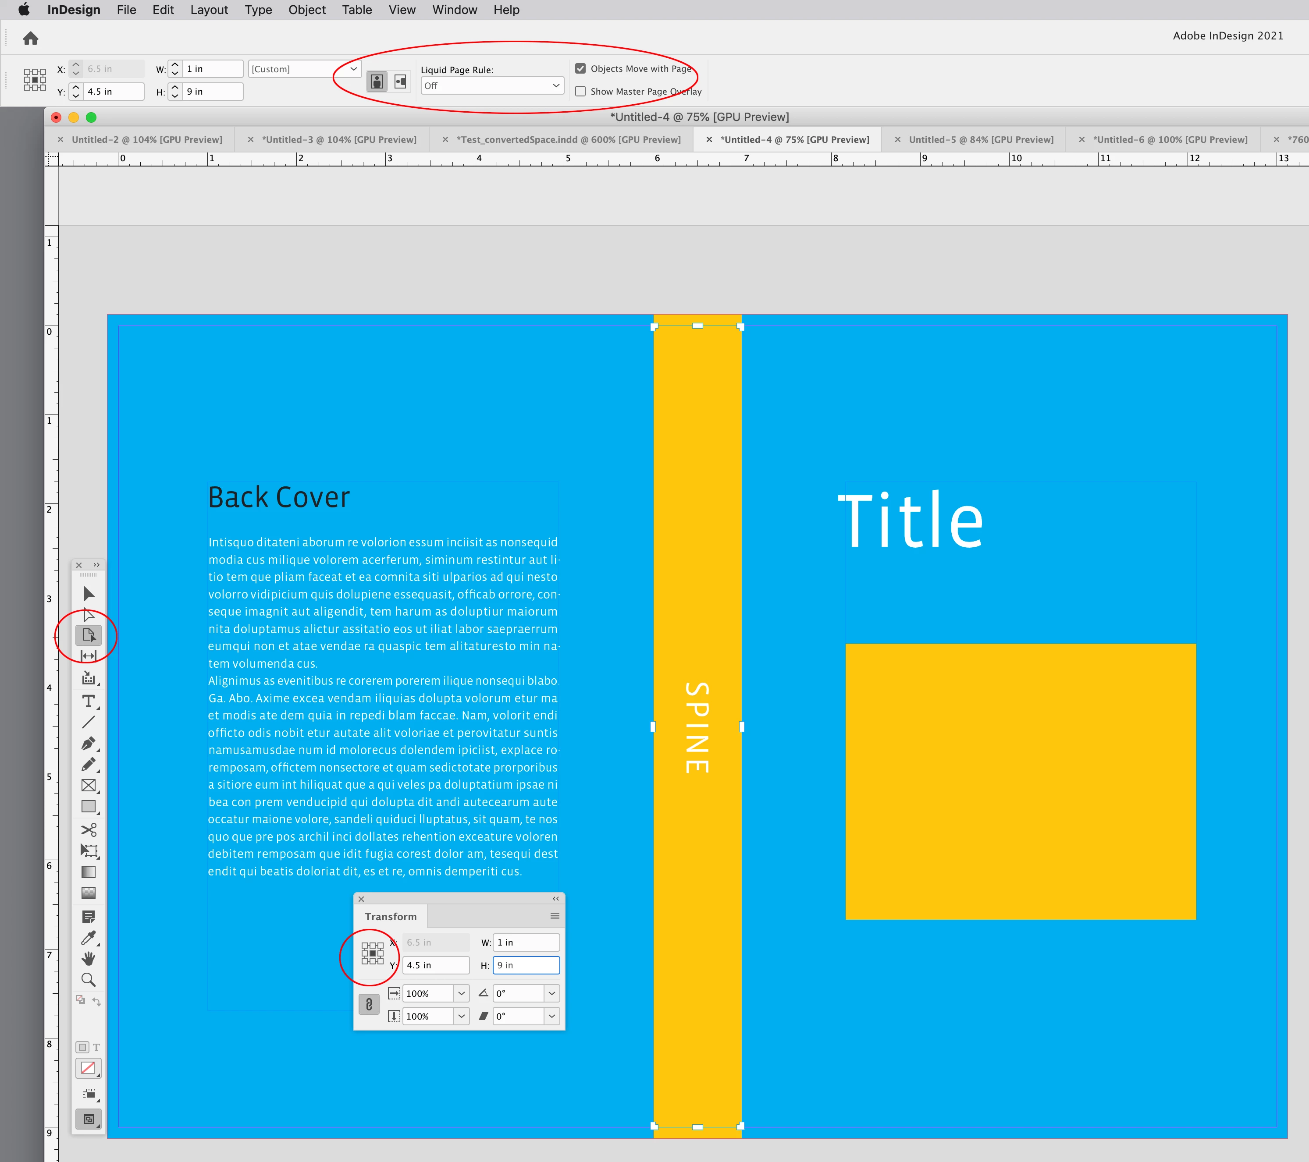Select the Type tool
Image resolution: width=1309 pixels, height=1162 pixels.
89,701
